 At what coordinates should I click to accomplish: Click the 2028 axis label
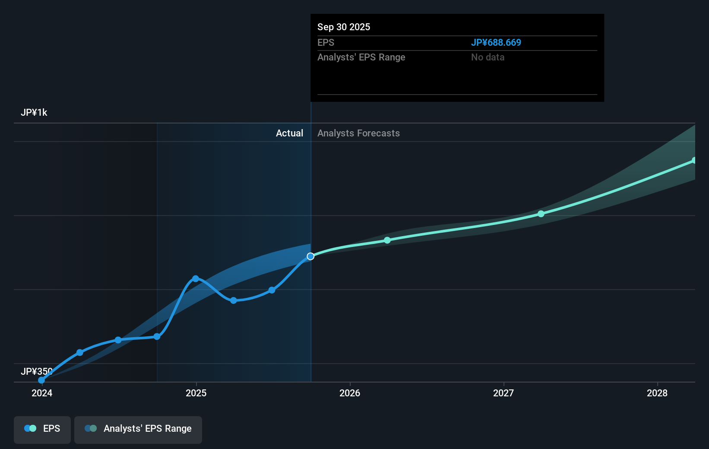click(657, 393)
